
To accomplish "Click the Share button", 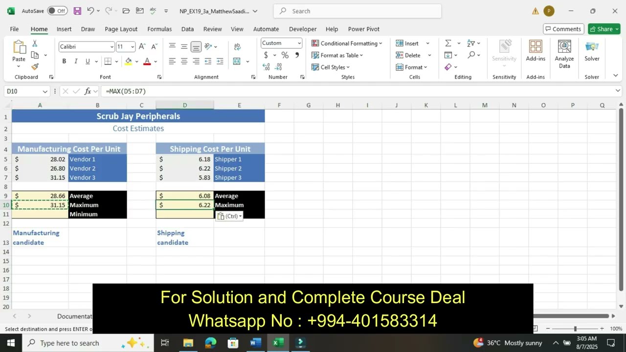I will click(x=604, y=29).
